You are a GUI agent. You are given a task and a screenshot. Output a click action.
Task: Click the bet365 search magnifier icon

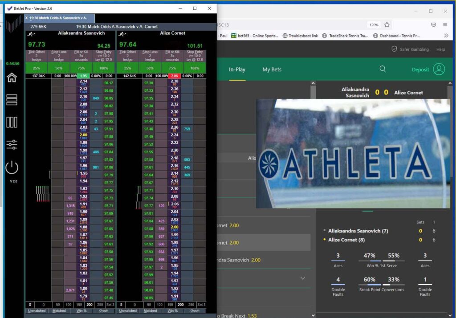(383, 69)
